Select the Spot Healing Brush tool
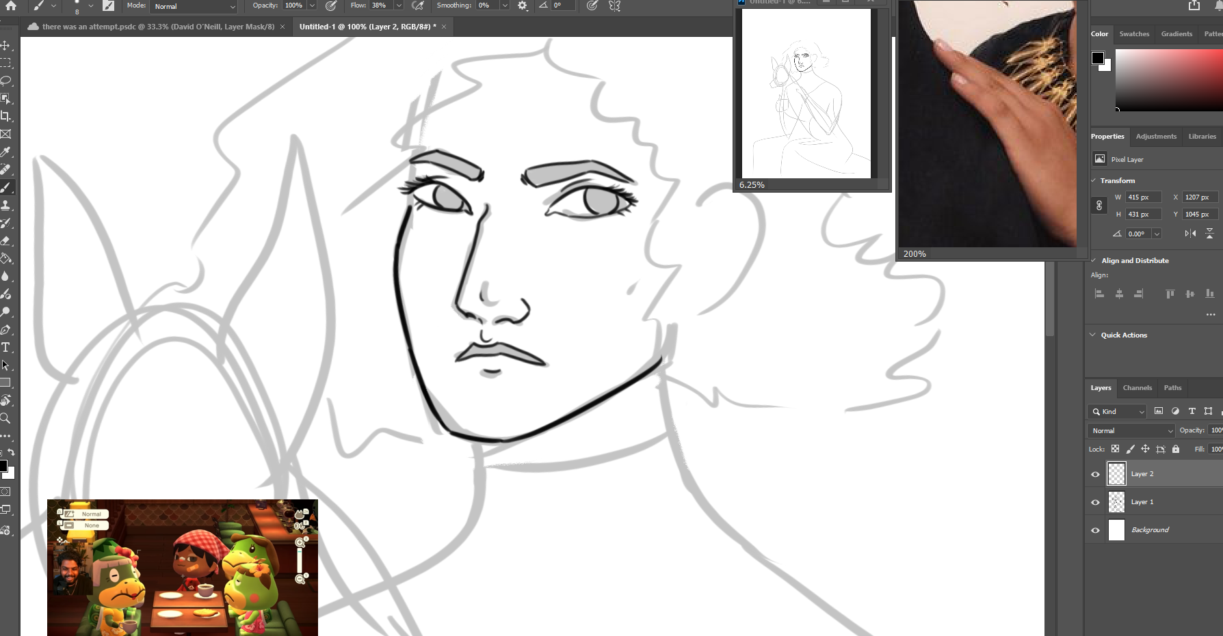1223x636 pixels. point(5,169)
